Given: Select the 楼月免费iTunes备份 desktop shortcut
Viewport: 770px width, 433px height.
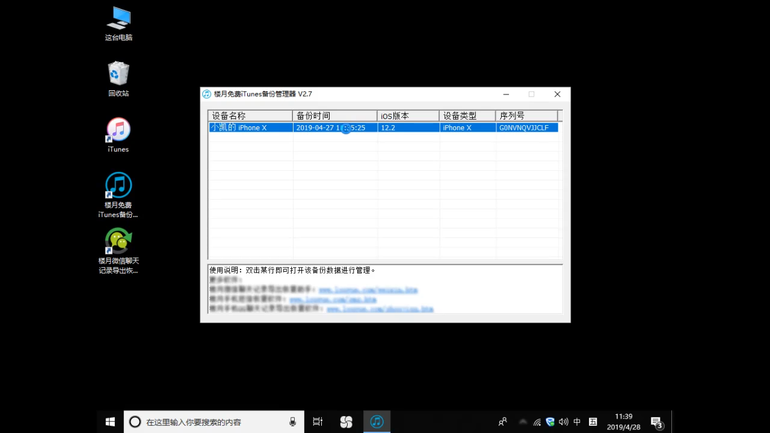Looking at the screenshot, I should [119, 195].
